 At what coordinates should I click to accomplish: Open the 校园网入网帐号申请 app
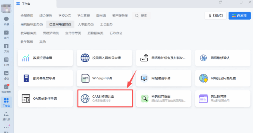click(104, 58)
